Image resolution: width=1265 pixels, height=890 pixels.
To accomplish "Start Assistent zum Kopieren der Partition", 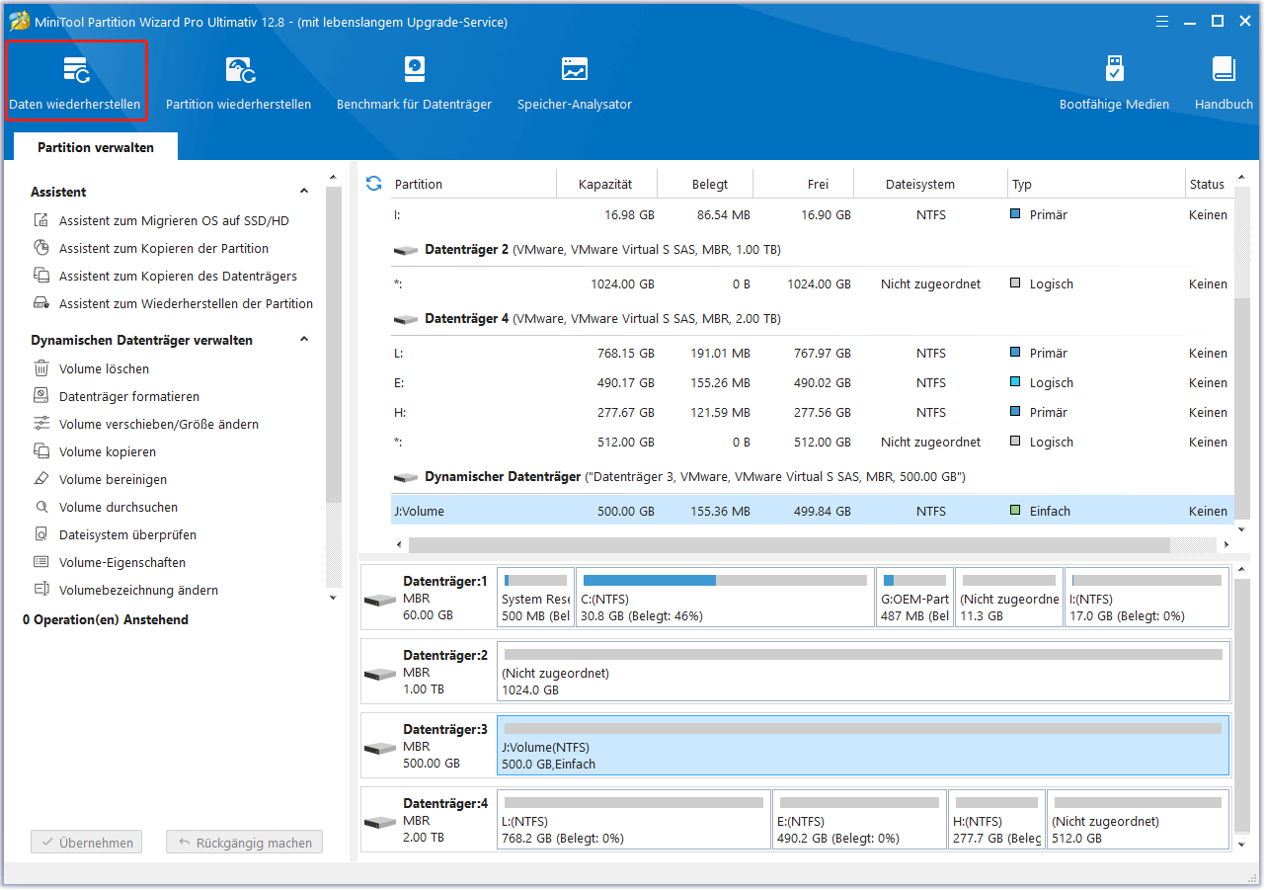I will click(151, 249).
